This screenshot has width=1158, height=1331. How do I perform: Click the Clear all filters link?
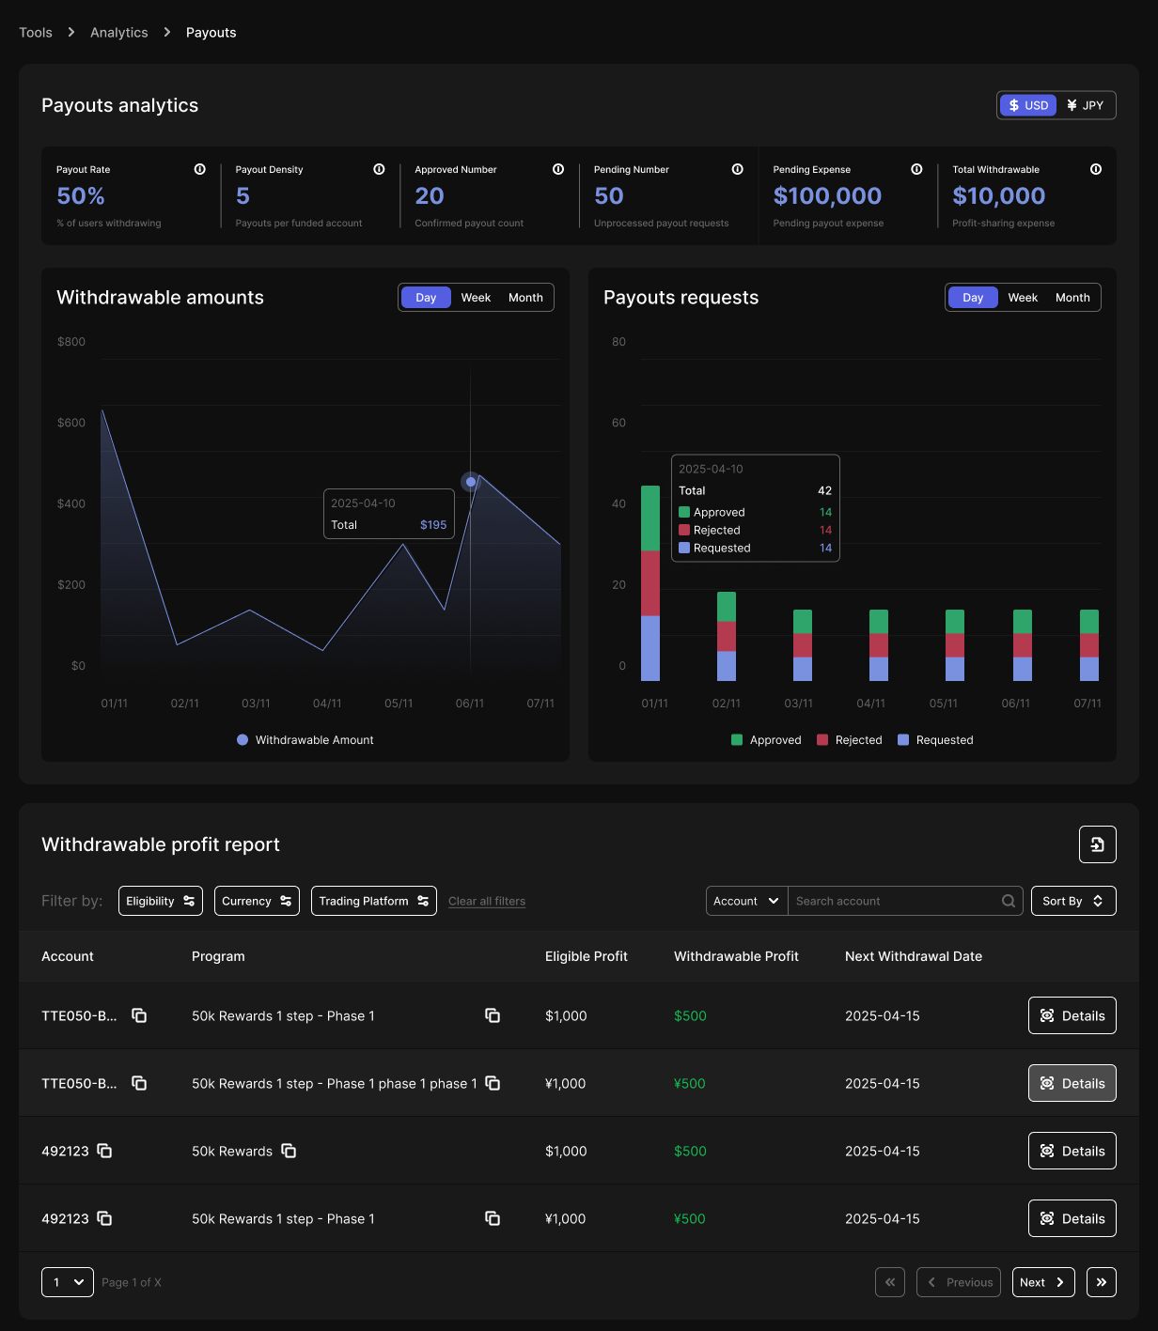487,902
